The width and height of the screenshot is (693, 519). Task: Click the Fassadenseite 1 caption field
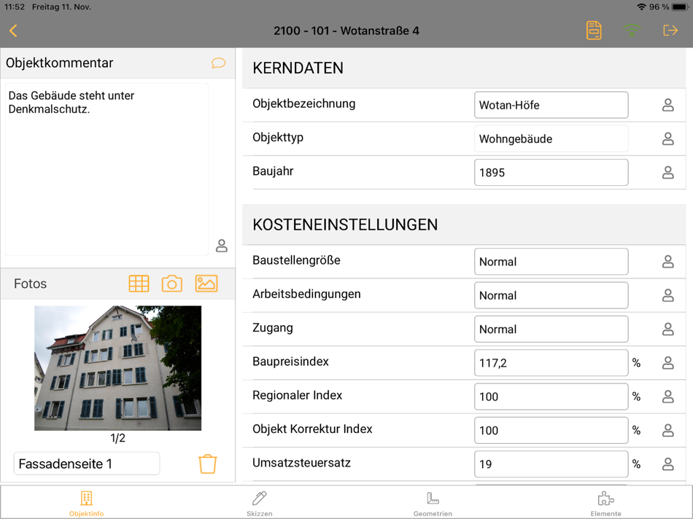coord(86,463)
